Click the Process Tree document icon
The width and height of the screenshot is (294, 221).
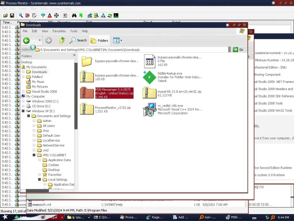(65, 16)
